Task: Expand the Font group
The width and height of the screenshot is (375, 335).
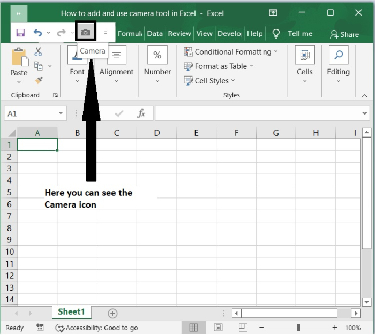Action: [x=77, y=81]
